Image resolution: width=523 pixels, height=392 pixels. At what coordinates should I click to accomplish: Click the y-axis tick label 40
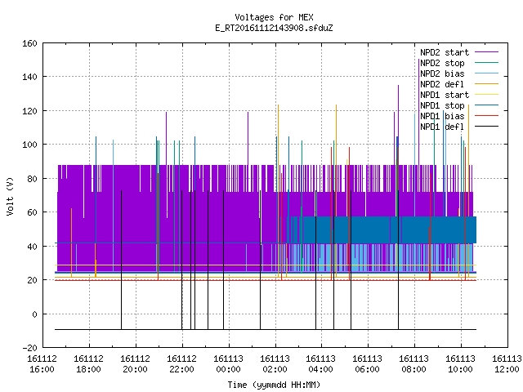[32, 247]
